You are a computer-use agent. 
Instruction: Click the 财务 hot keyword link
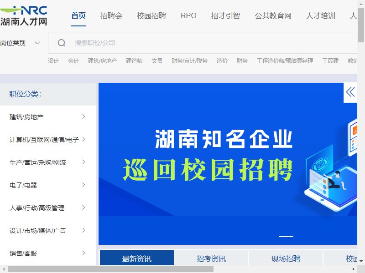tap(242, 61)
